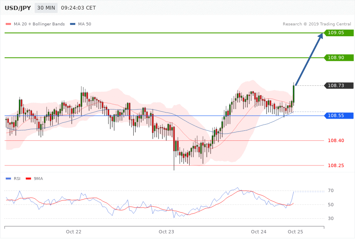Screen dimensions: 355x240
Task: Click the 9MA legend label
Action: 38,179
